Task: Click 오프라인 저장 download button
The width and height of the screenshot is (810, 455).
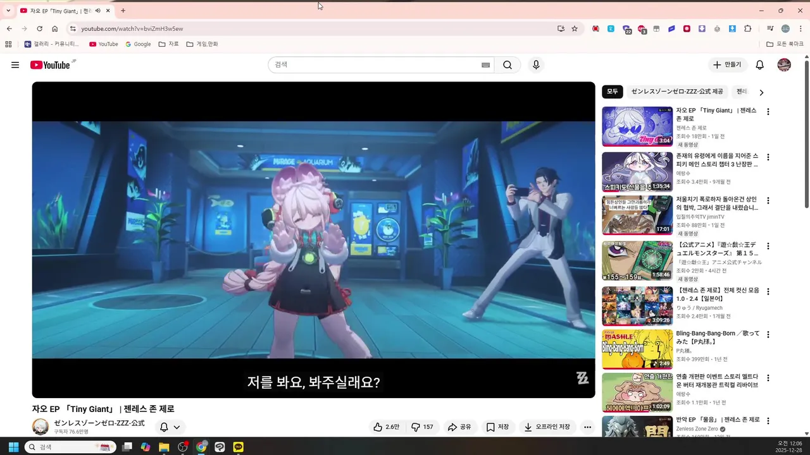Action: [547, 427]
